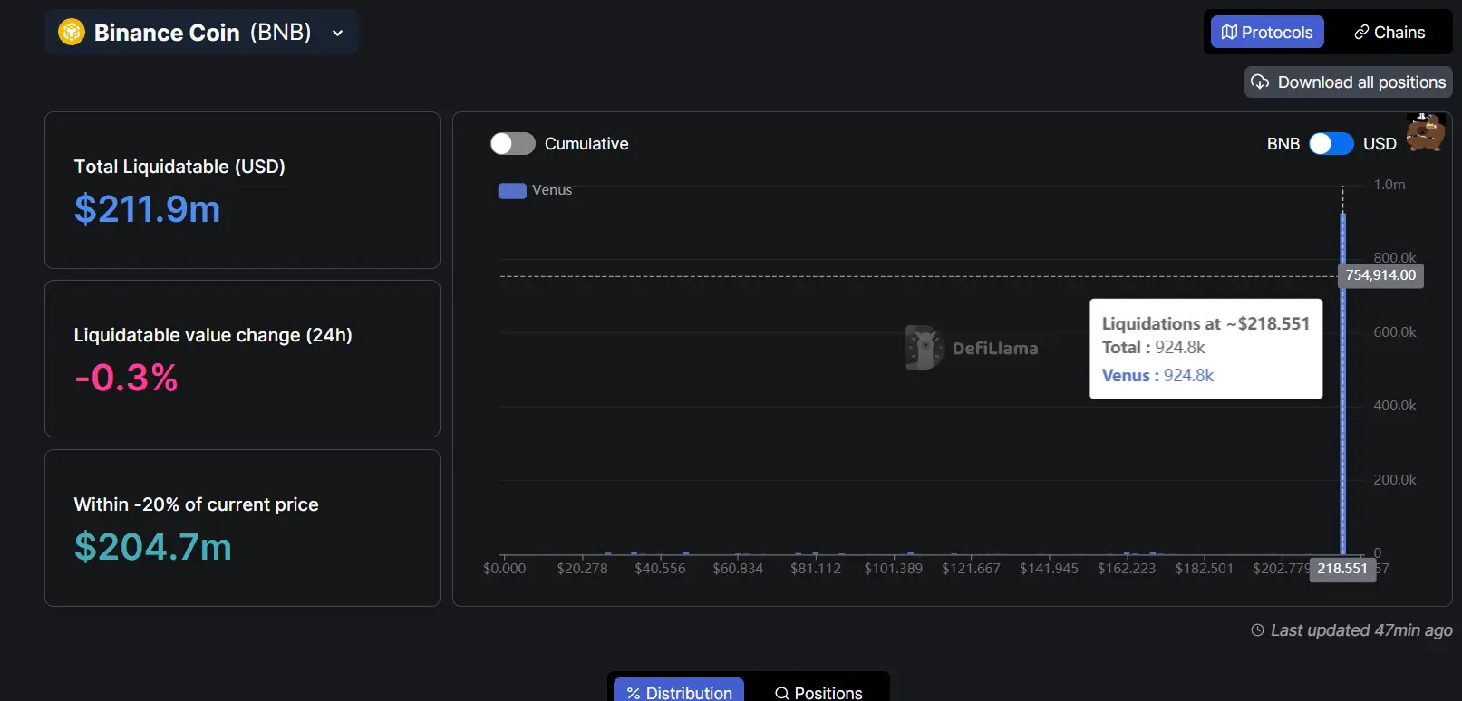1462x701 pixels.
Task: Select the Distribution tab
Action: pyautogui.click(x=679, y=693)
